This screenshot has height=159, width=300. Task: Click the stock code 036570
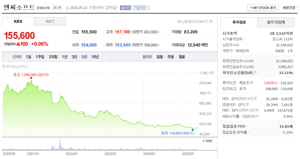click(x=43, y=8)
